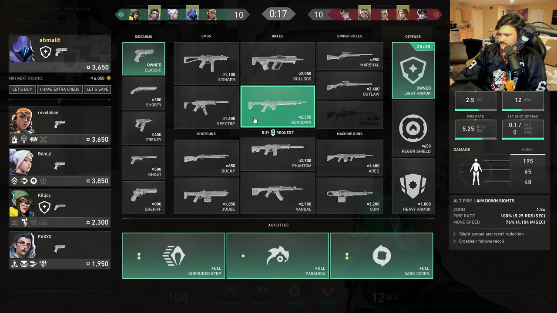Expand Crosshair follows recoil note

pos(481,241)
